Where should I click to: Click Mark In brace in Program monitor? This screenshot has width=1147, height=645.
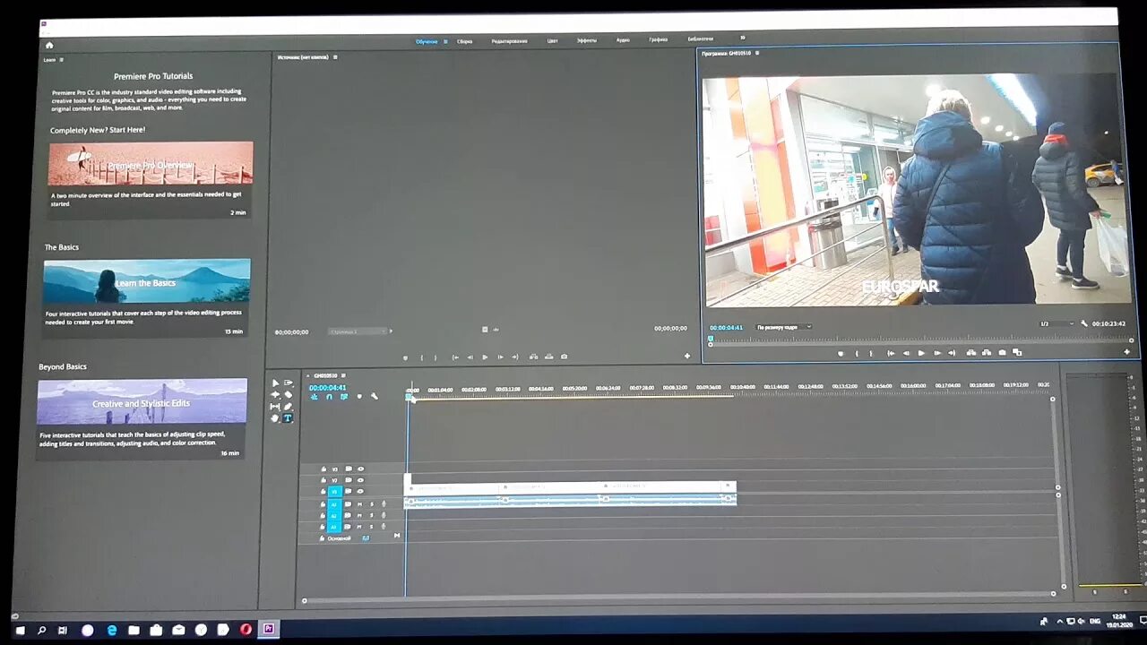pos(856,353)
